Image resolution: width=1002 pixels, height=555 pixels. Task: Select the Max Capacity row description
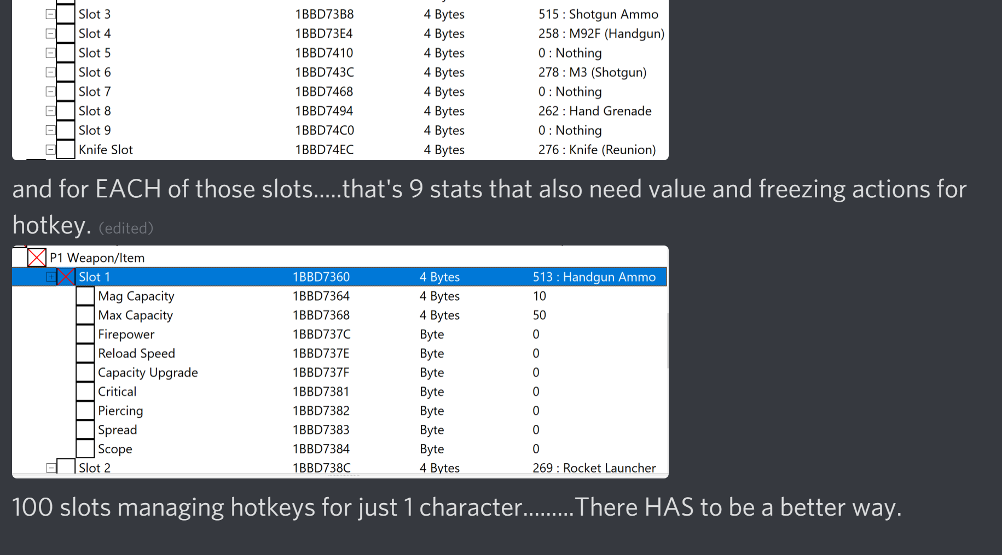click(135, 315)
